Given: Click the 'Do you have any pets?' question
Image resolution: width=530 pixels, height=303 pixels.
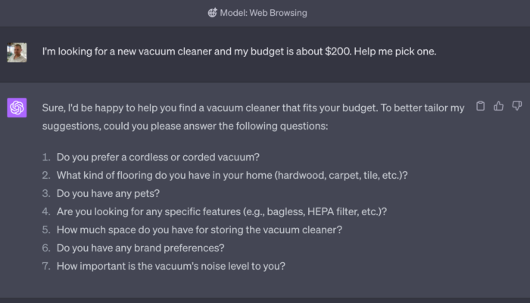Looking at the screenshot, I should pos(108,193).
